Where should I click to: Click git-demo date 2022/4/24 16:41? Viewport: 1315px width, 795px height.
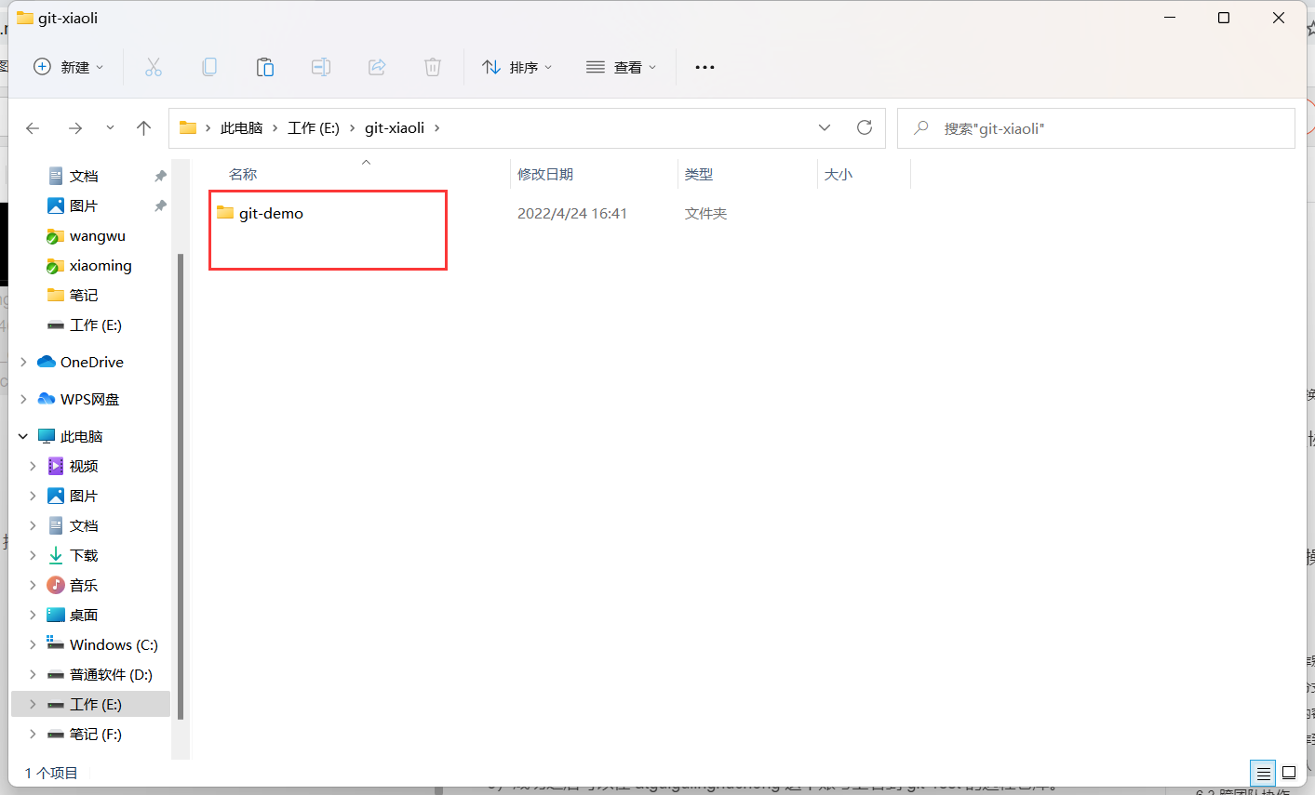point(572,213)
